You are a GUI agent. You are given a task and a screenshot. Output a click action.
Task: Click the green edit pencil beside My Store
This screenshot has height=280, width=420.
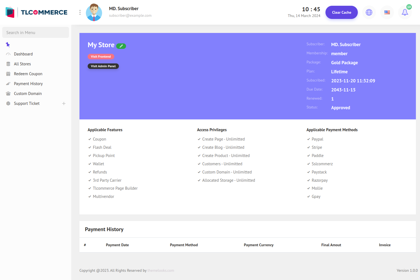pyautogui.click(x=121, y=46)
